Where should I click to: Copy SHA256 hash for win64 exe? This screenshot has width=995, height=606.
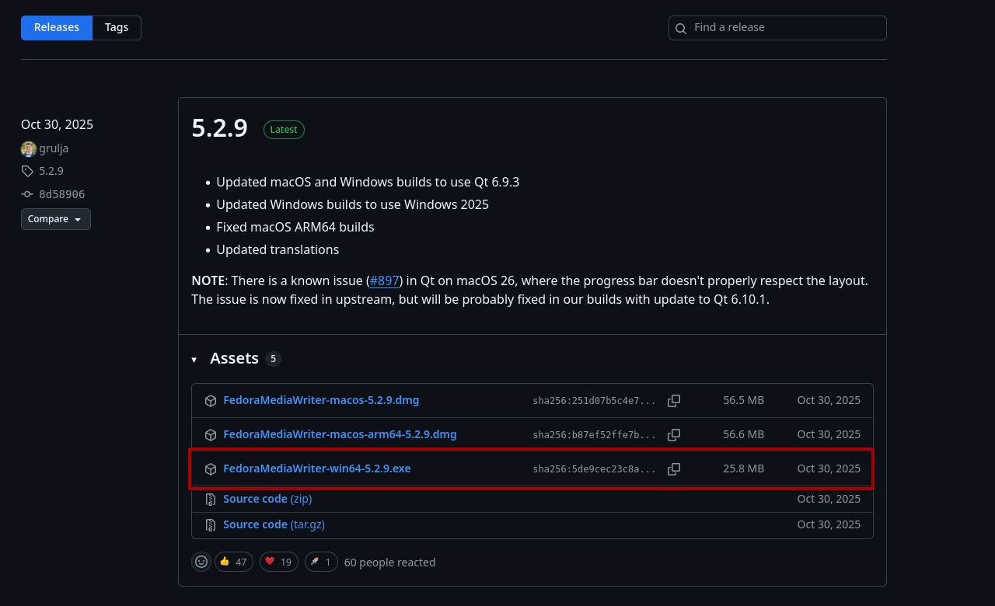(x=674, y=469)
